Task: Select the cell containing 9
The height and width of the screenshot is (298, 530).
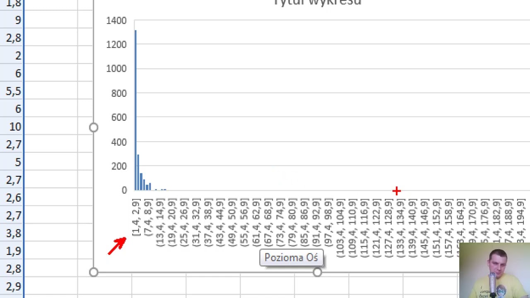Action: click(12, 20)
